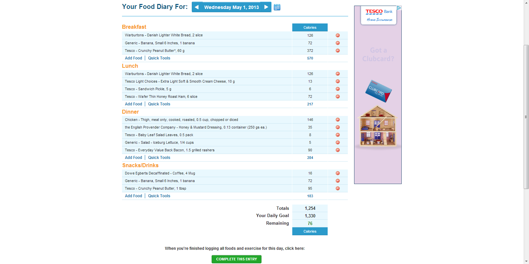The image size is (529, 264).
Task: Click Dowe Egberts Decaffinated Coffee text
Action: tap(160, 173)
